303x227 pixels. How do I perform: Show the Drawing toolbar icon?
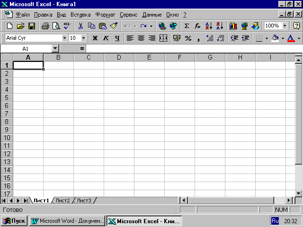255,26
